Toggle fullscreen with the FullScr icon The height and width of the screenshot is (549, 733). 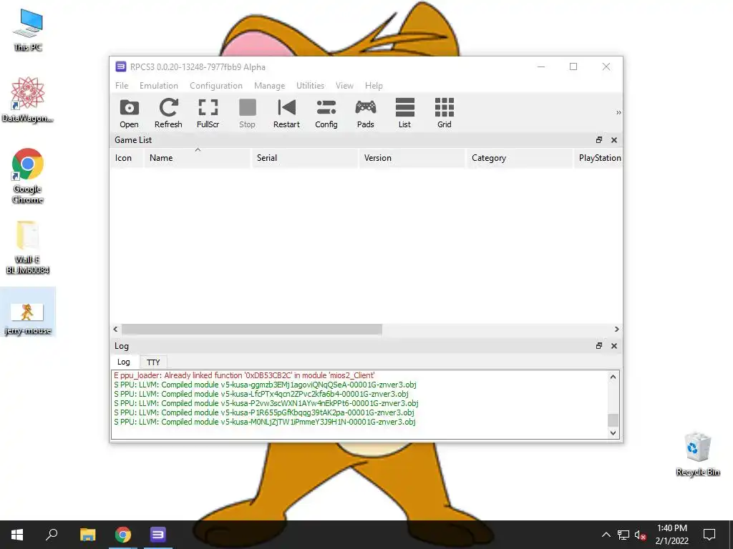tap(208, 112)
